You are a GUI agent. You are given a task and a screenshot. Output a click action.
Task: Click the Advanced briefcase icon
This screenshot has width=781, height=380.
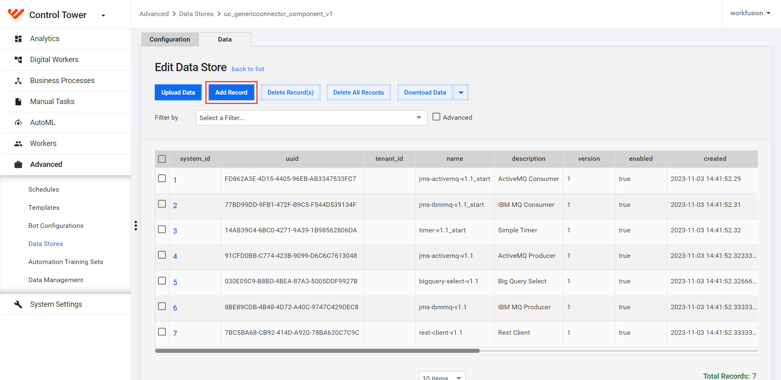[18, 165]
